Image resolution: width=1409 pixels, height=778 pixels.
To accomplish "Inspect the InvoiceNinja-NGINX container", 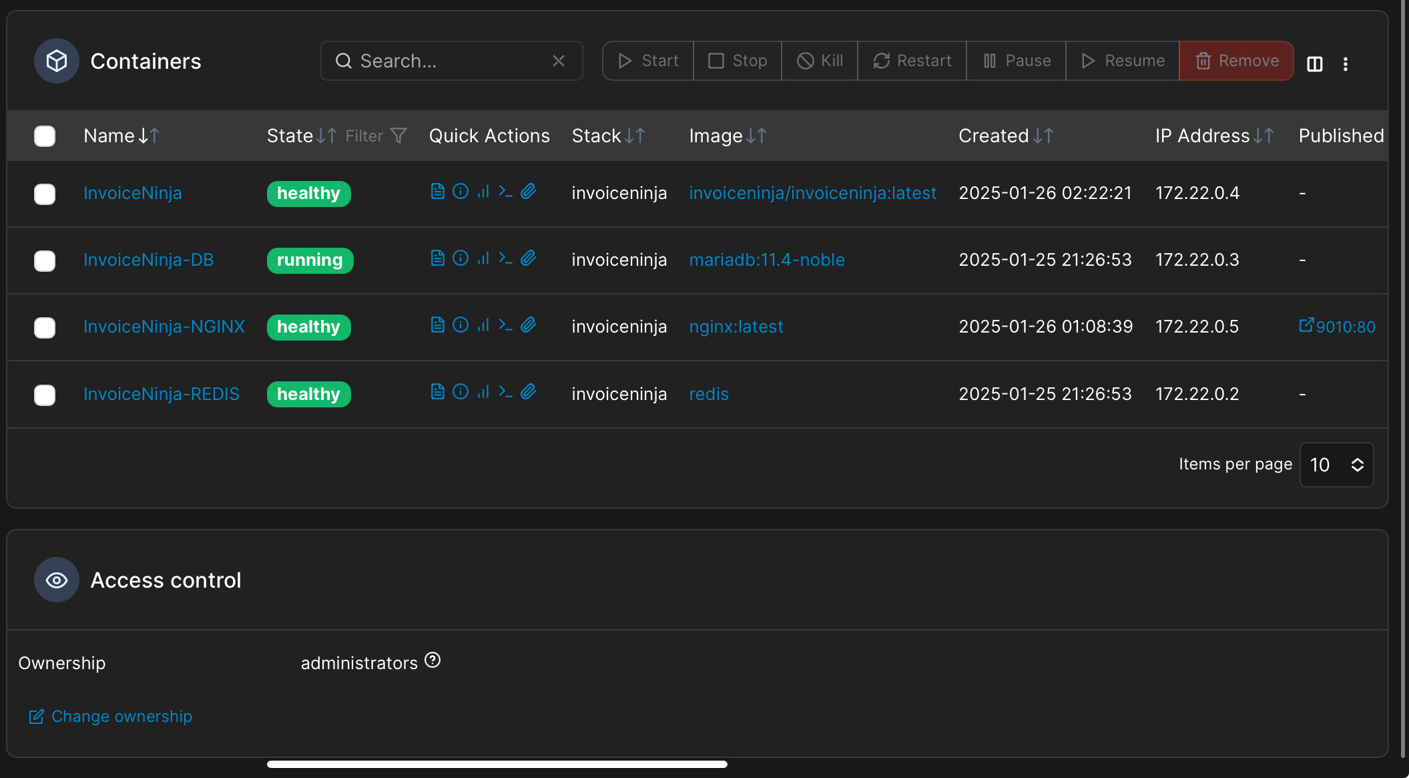I will pyautogui.click(x=461, y=325).
